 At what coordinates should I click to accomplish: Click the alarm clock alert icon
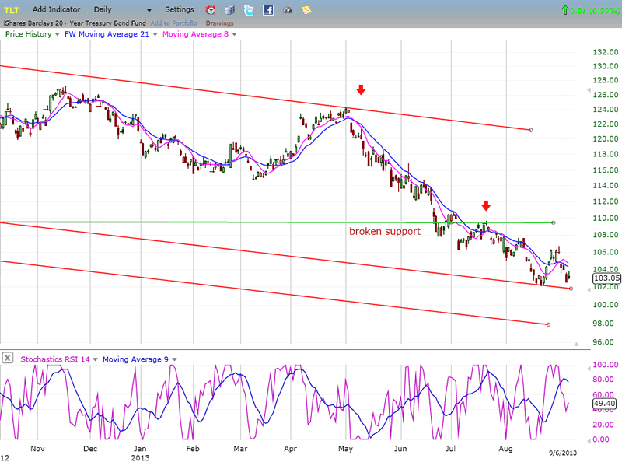coord(211,10)
